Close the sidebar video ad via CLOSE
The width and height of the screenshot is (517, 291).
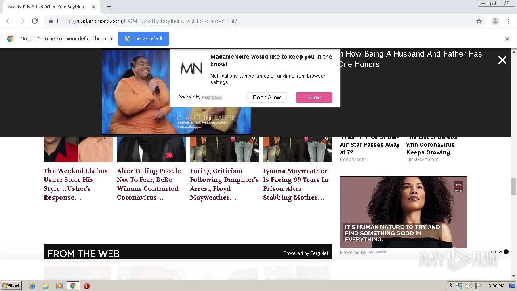500,252
